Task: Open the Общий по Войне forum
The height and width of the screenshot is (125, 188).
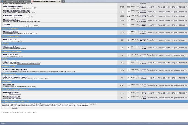Action: point(11,54)
